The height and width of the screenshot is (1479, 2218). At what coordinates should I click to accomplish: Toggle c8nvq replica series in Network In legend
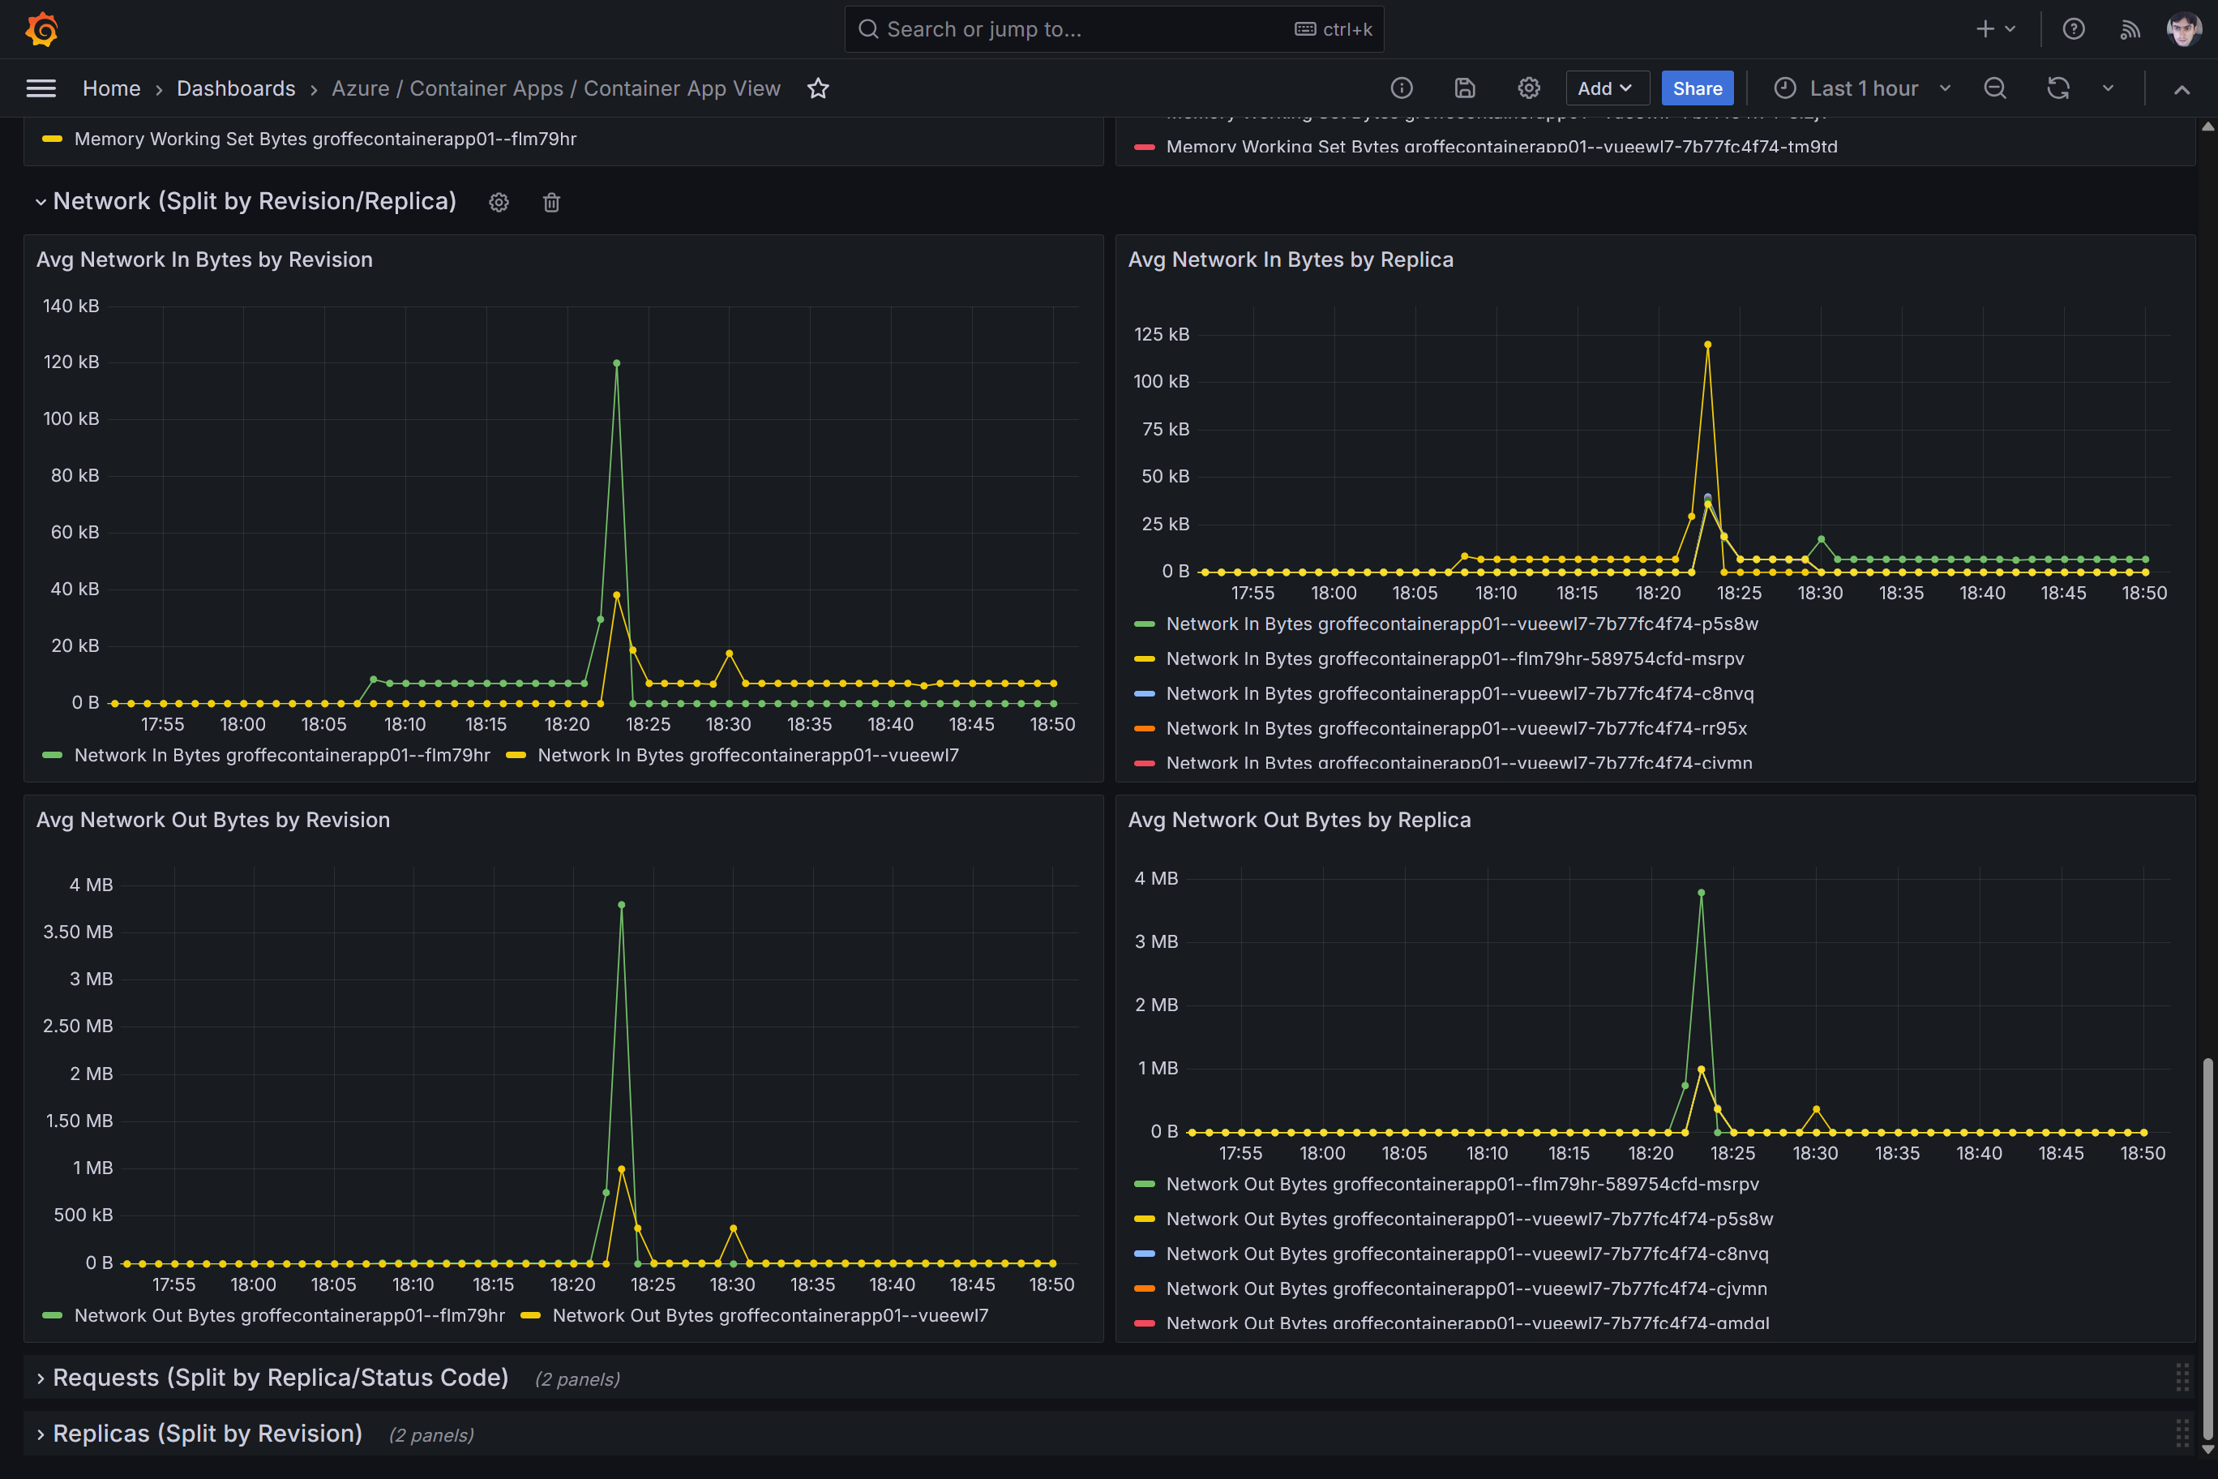pyautogui.click(x=1459, y=694)
